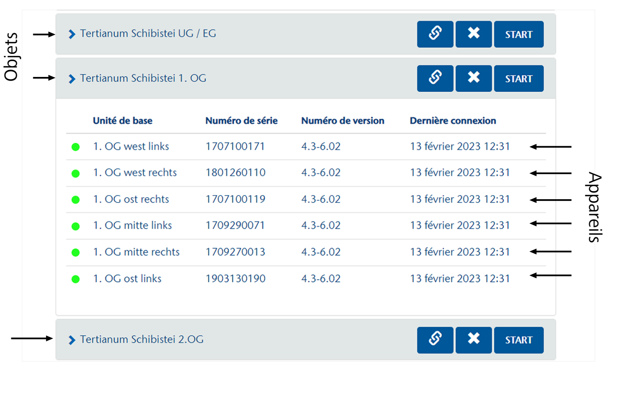Image resolution: width=621 pixels, height=415 pixels.
Task: Click Numéro de version column header
Action: [x=343, y=121]
